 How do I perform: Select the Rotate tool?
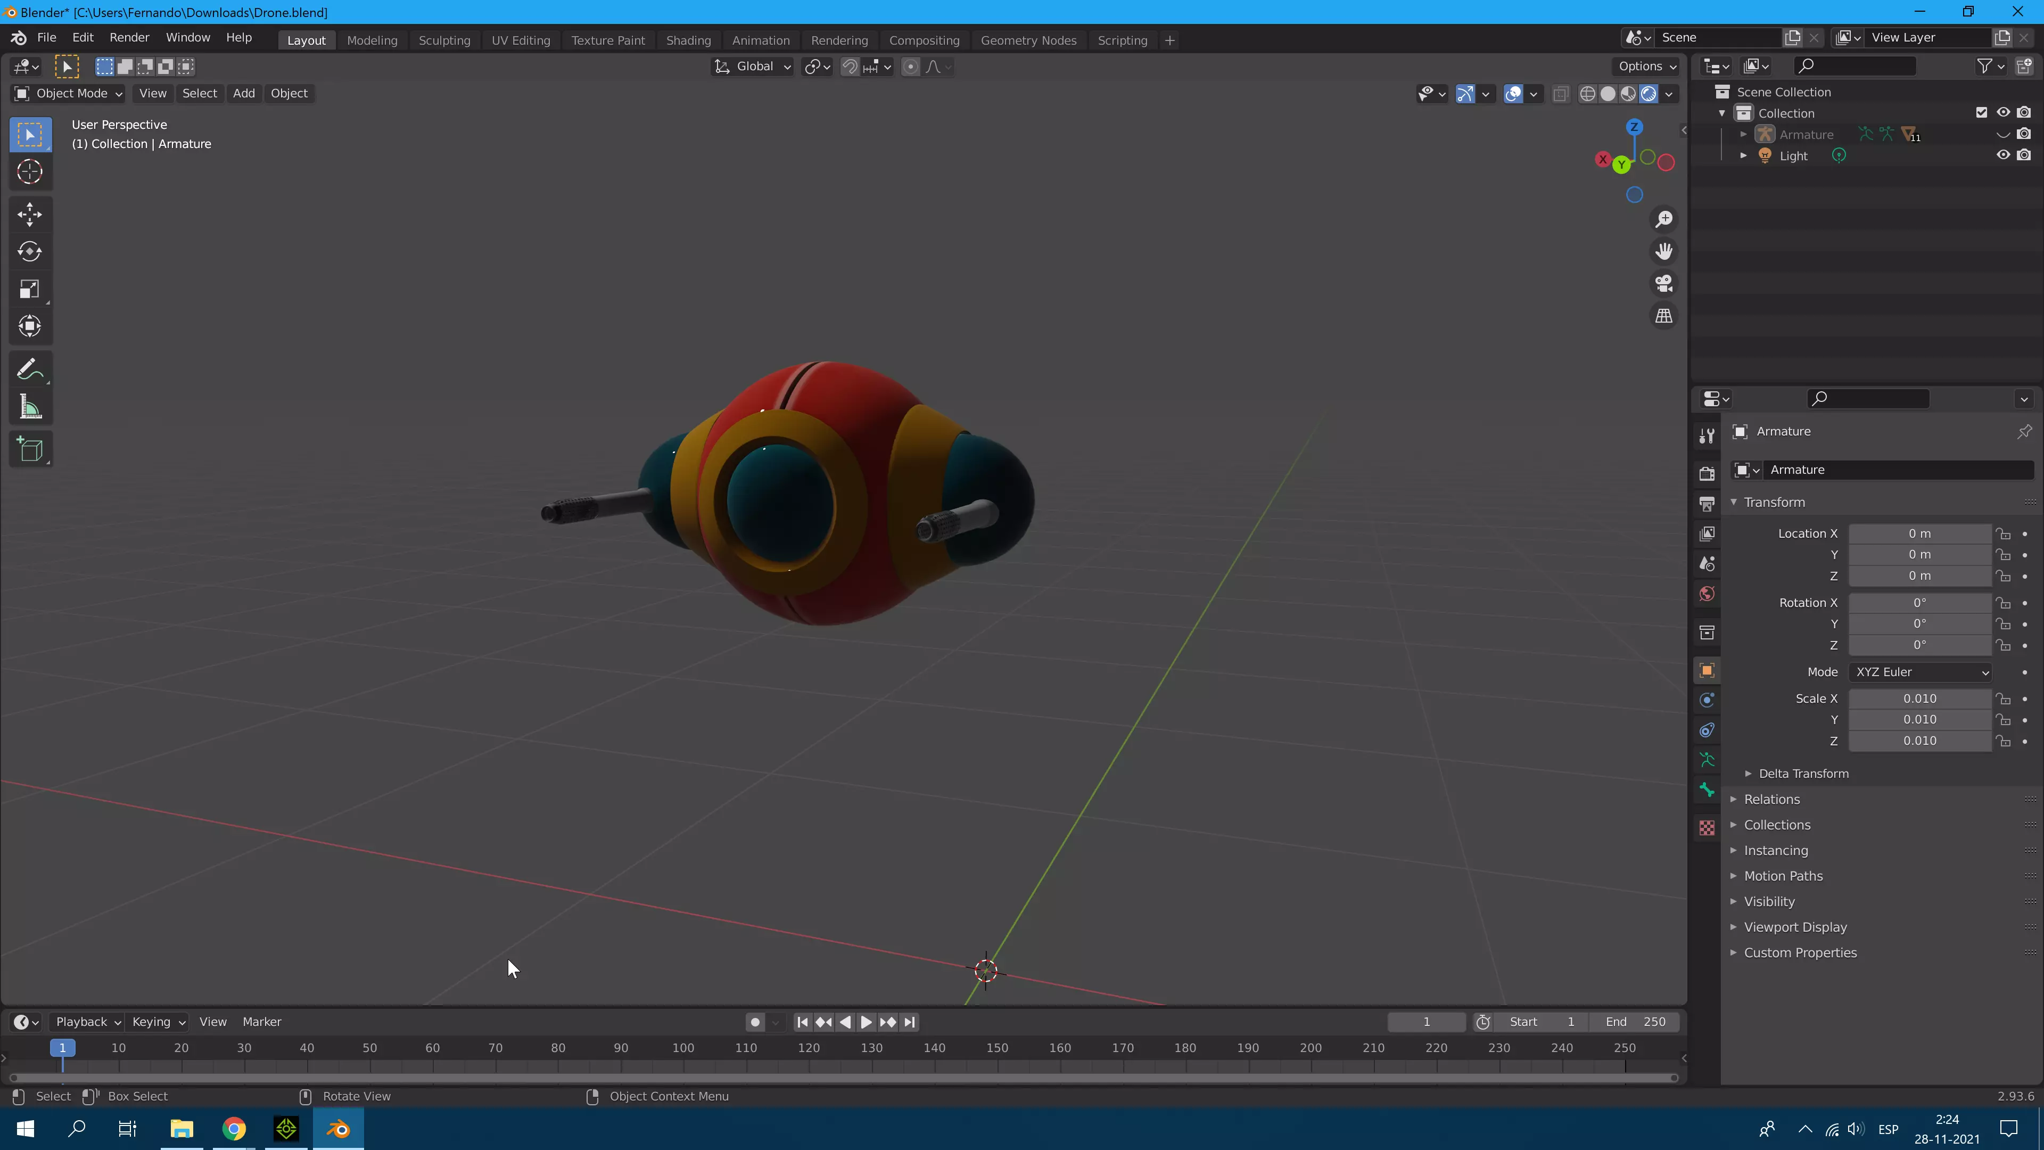click(30, 252)
